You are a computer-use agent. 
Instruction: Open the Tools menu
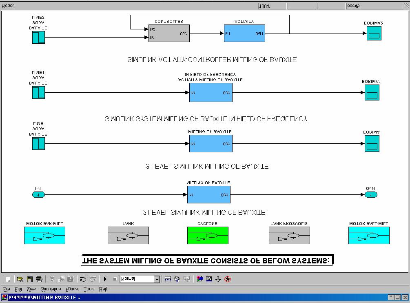(x=89, y=289)
